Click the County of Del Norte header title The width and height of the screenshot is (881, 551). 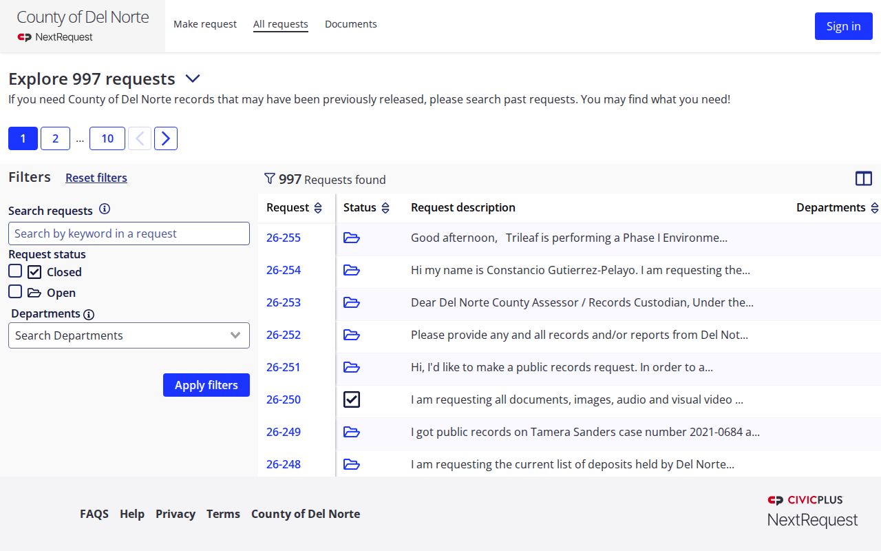point(83,17)
